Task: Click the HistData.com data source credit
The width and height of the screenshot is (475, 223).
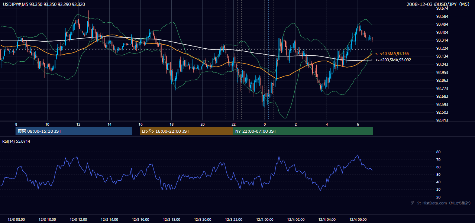Action: 441,203
